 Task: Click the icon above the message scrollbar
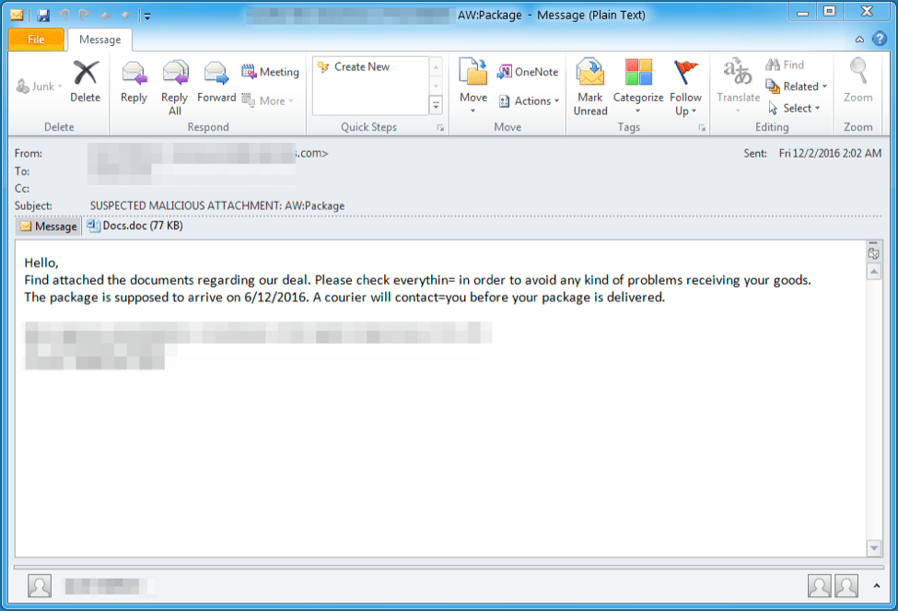[x=873, y=253]
